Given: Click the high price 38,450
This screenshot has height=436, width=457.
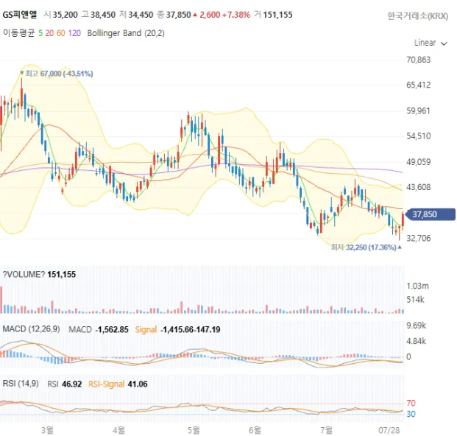Looking at the screenshot, I should (103, 15).
